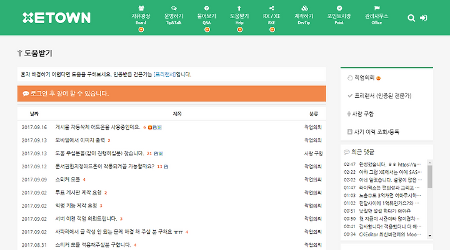
Task: Click the new badge under 자유광장 Board
Action: [141, 29]
